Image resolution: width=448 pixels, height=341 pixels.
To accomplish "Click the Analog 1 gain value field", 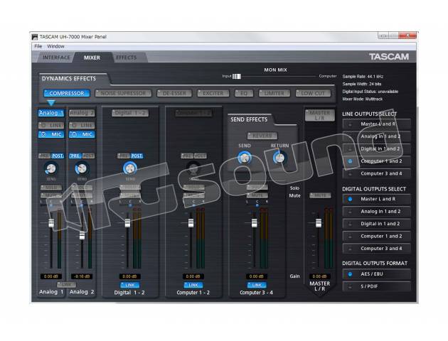I will click(51, 276).
